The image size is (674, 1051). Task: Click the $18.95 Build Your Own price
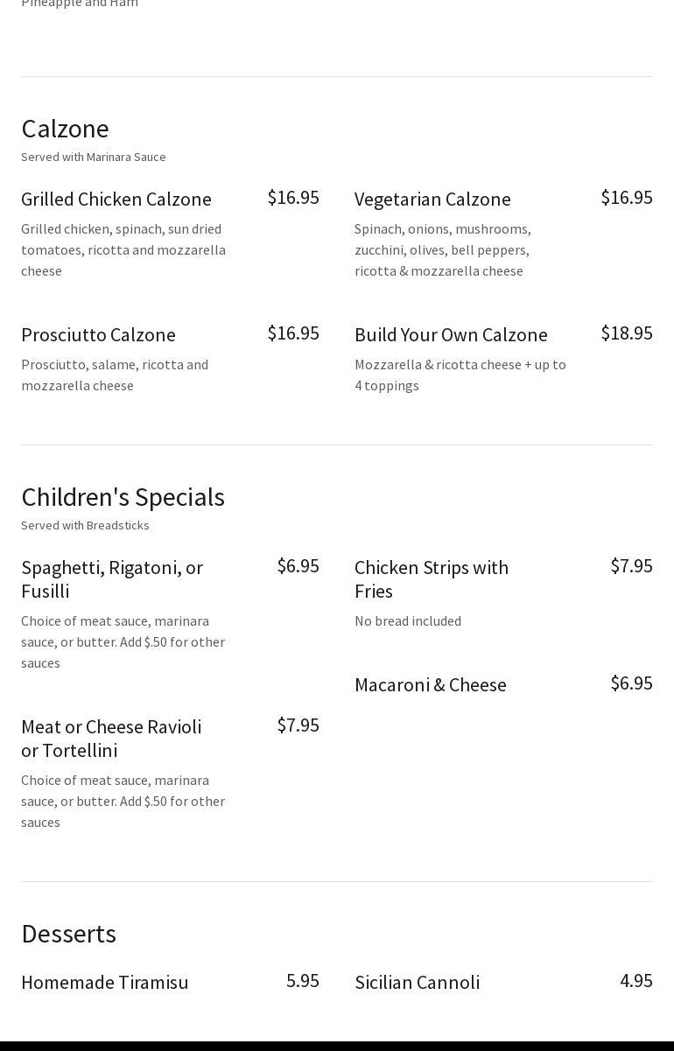627,333
